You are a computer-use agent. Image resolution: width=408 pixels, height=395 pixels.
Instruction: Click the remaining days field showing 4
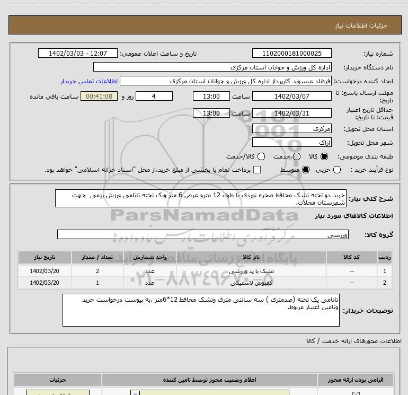click(154, 96)
